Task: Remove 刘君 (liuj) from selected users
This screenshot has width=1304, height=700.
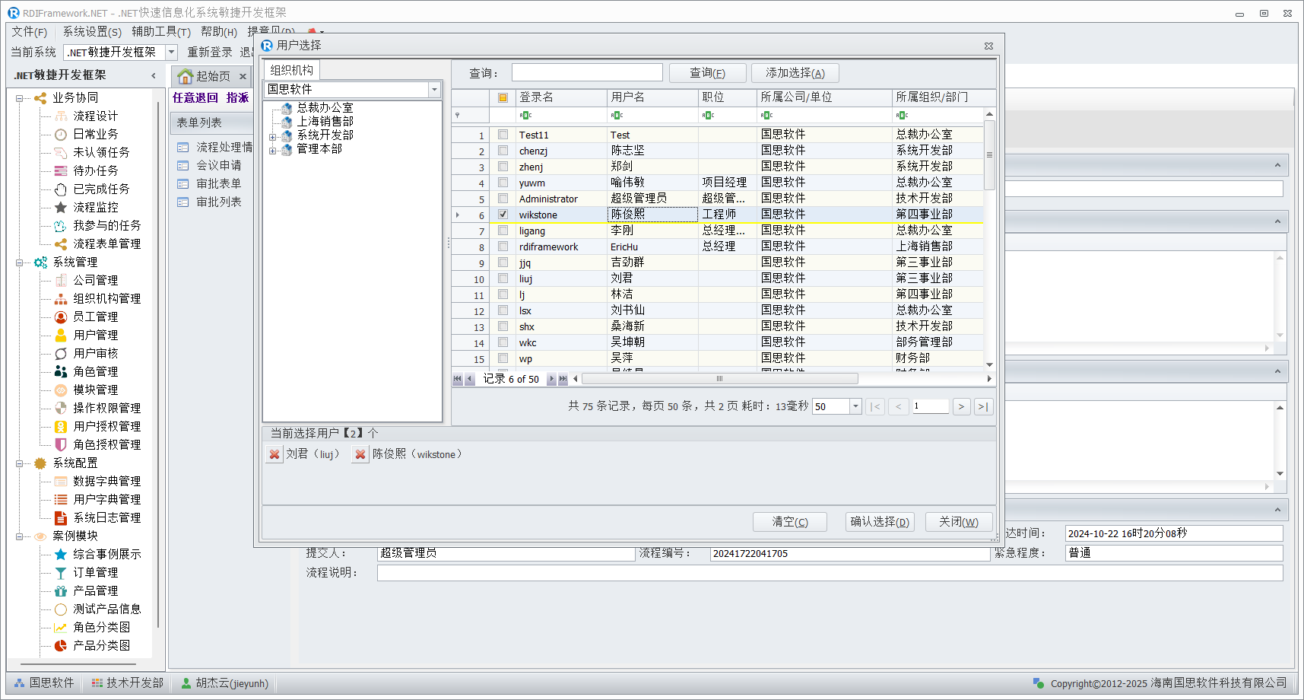Action: click(x=274, y=454)
